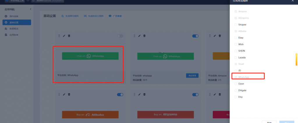This screenshot has height=123, width=298.
Task: Edit the Amazon platform card
Action: [215, 36]
